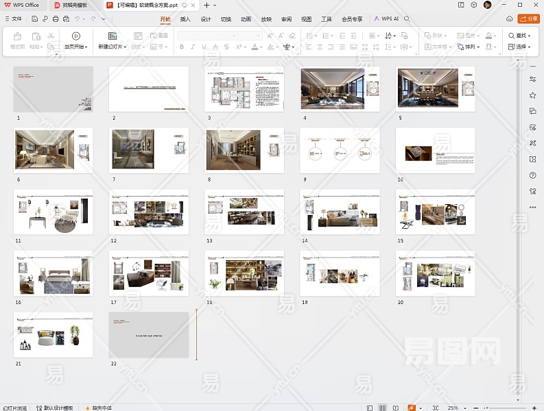Click the orange Share (分享) button

tap(528, 19)
